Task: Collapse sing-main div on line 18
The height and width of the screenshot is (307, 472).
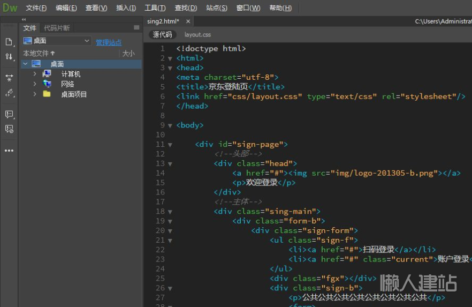Action: (x=170, y=212)
